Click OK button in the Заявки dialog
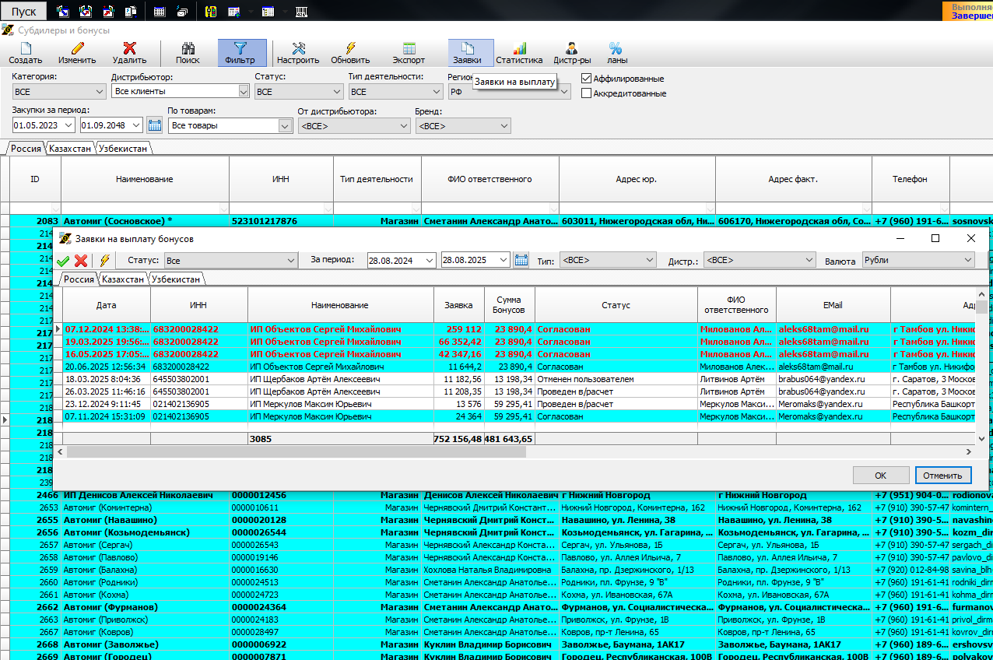The width and height of the screenshot is (993, 660). 880,475
